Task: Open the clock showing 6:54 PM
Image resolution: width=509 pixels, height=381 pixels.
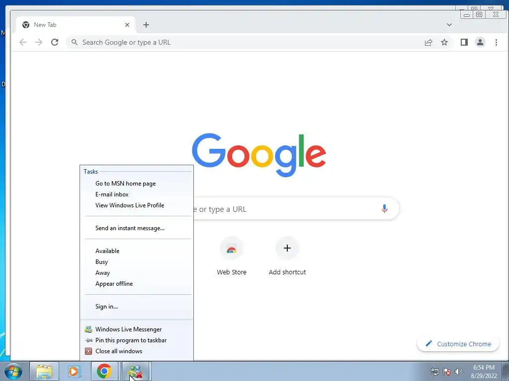Action: [484, 371]
